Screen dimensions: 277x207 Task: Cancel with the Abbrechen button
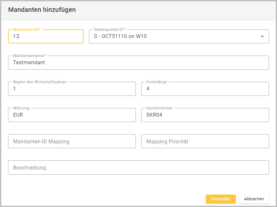point(254,199)
